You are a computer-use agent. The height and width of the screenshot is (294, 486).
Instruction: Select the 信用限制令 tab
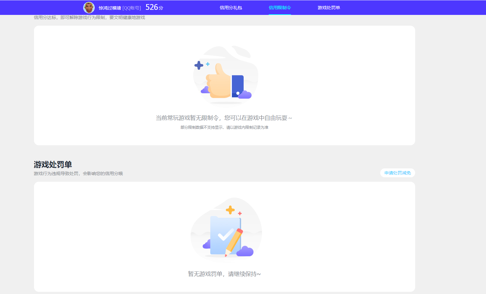pyautogui.click(x=280, y=8)
